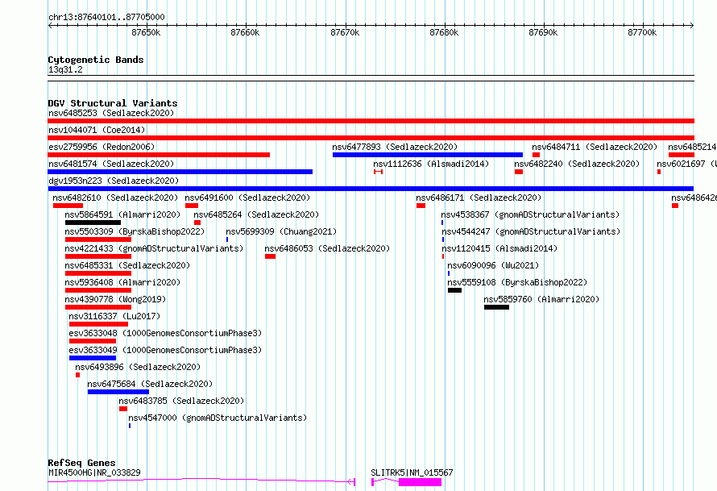Click the 87650k ruler position

[x=146, y=32]
